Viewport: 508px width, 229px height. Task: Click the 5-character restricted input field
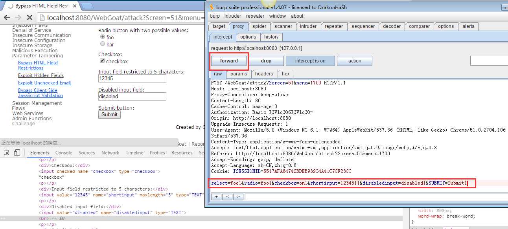coord(132,78)
